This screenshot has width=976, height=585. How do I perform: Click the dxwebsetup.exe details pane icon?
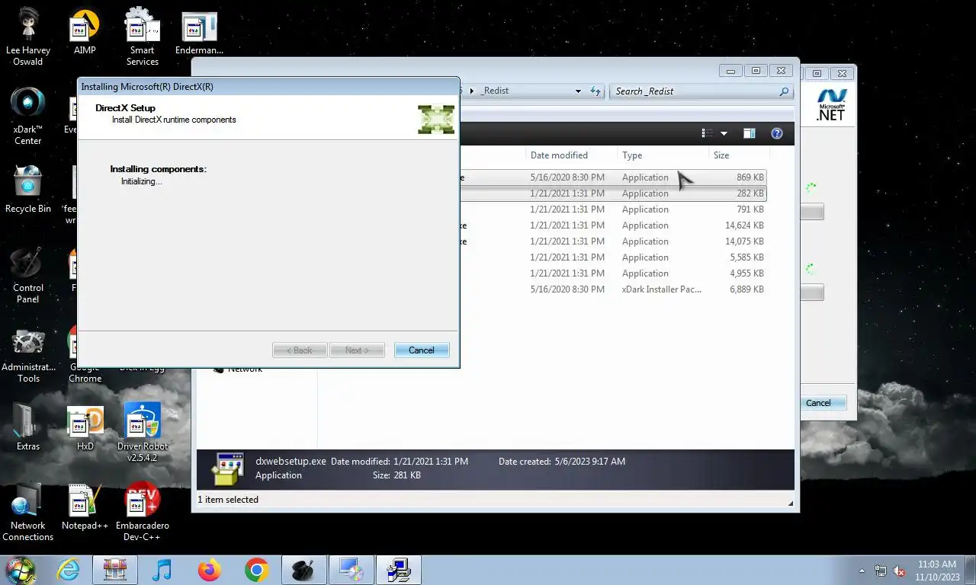point(226,468)
